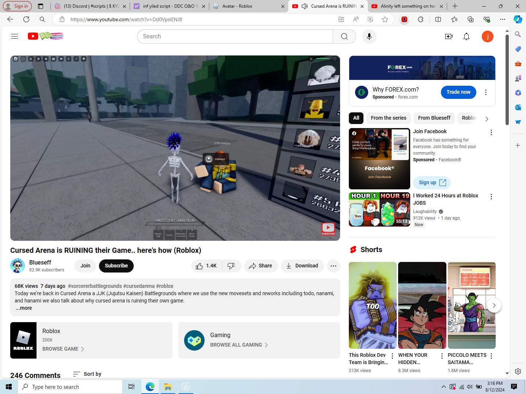Download the video

coord(302,266)
